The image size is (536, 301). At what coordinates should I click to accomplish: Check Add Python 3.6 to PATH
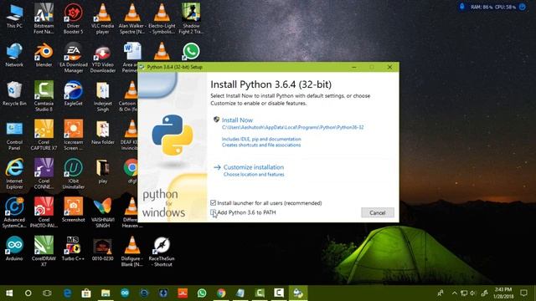(x=214, y=212)
